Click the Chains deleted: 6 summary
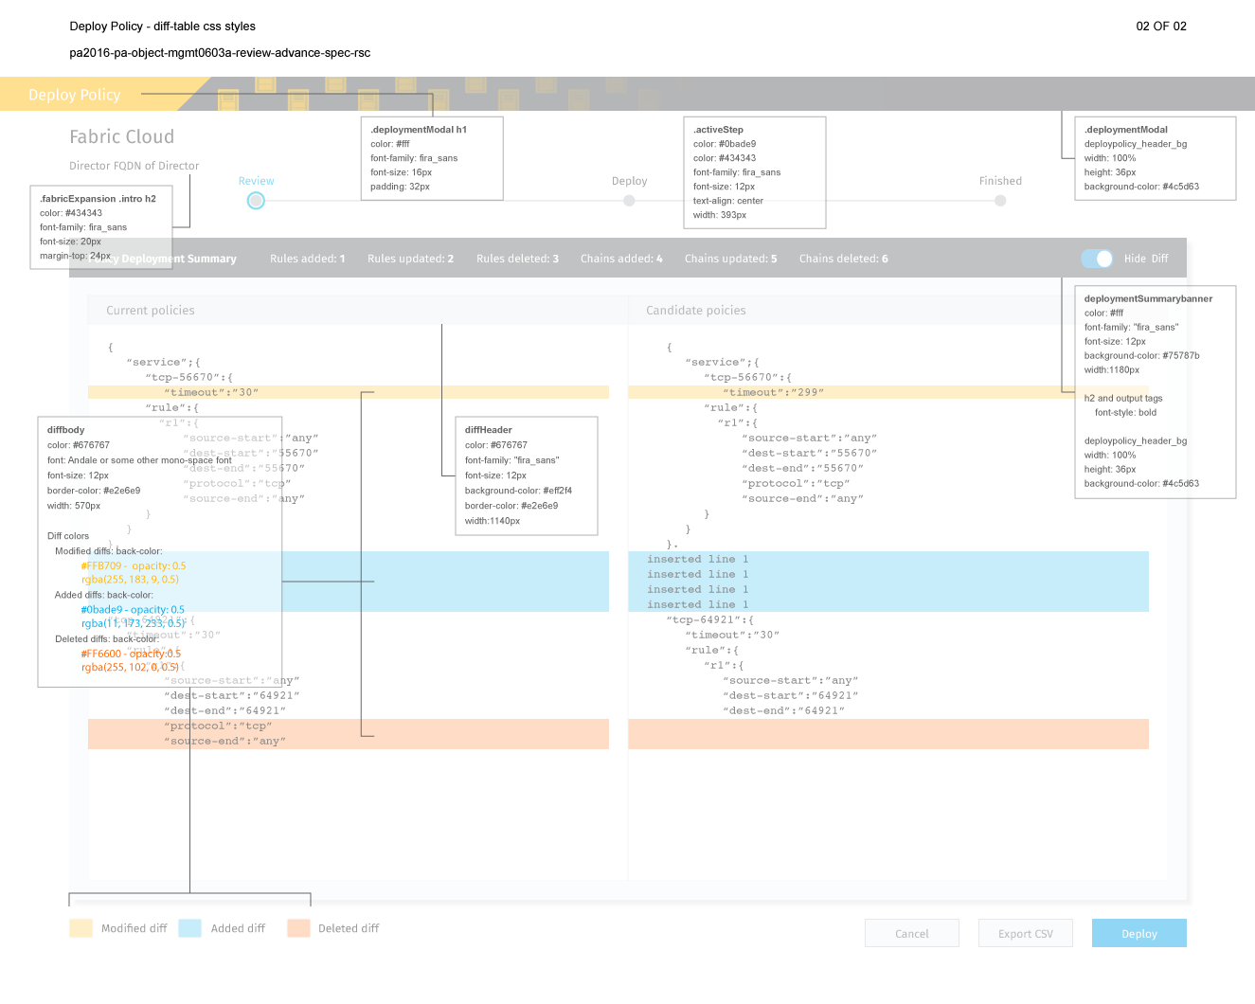This screenshot has width=1255, height=1004. click(x=843, y=259)
